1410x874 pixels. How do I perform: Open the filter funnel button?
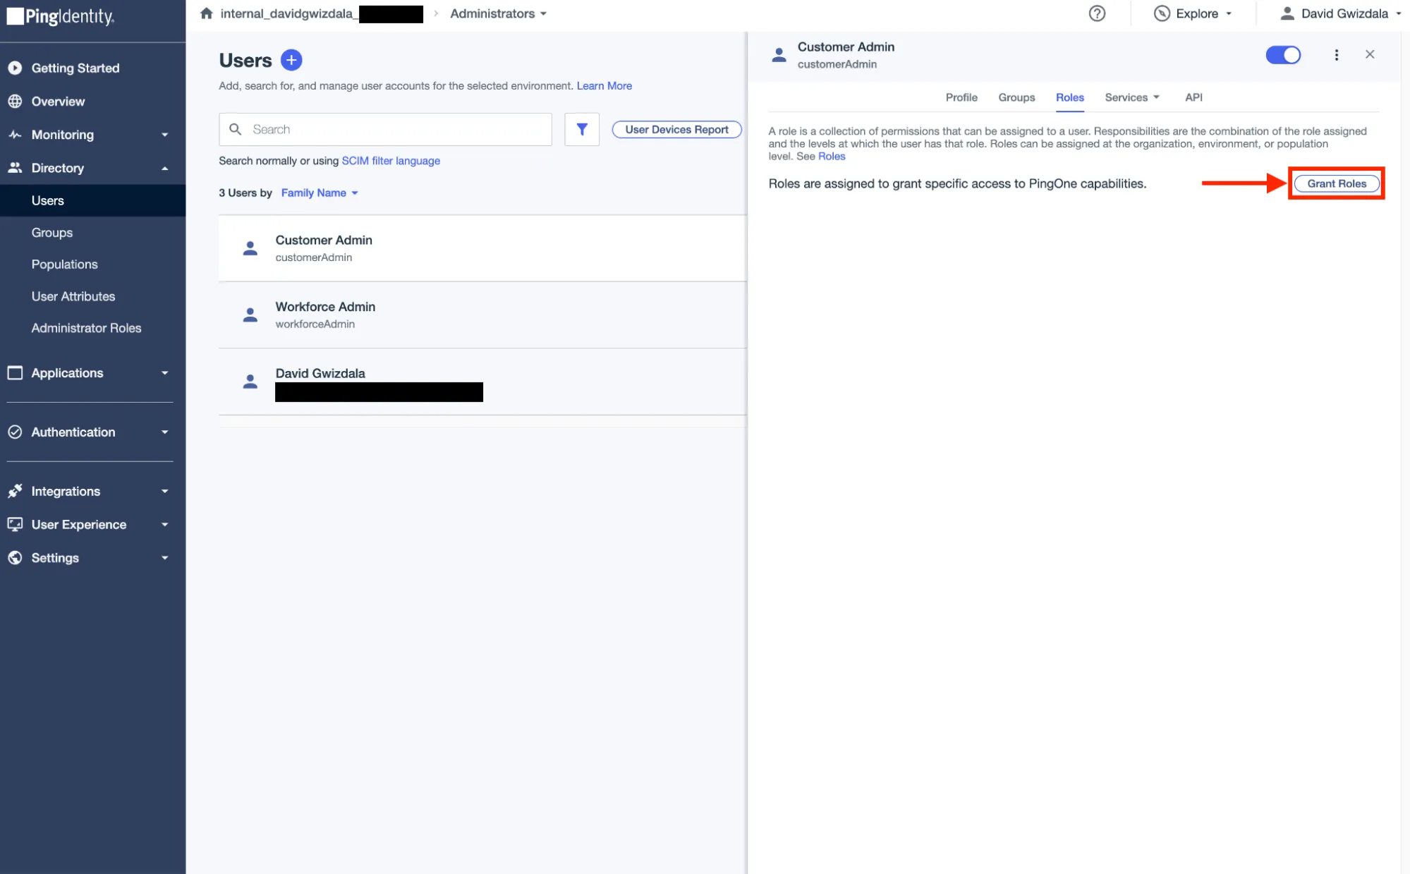click(582, 129)
